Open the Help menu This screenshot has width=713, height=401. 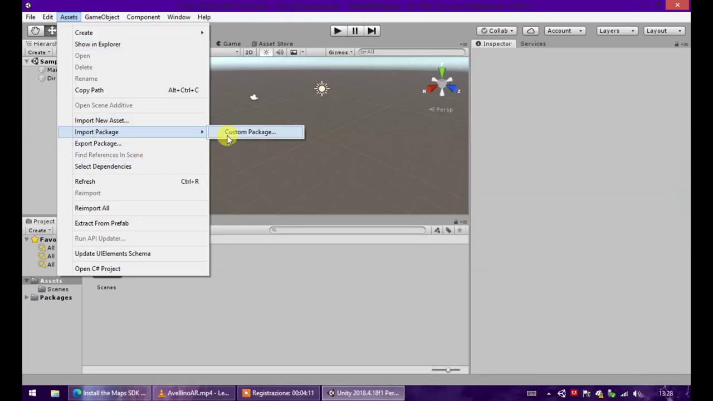coord(204,17)
